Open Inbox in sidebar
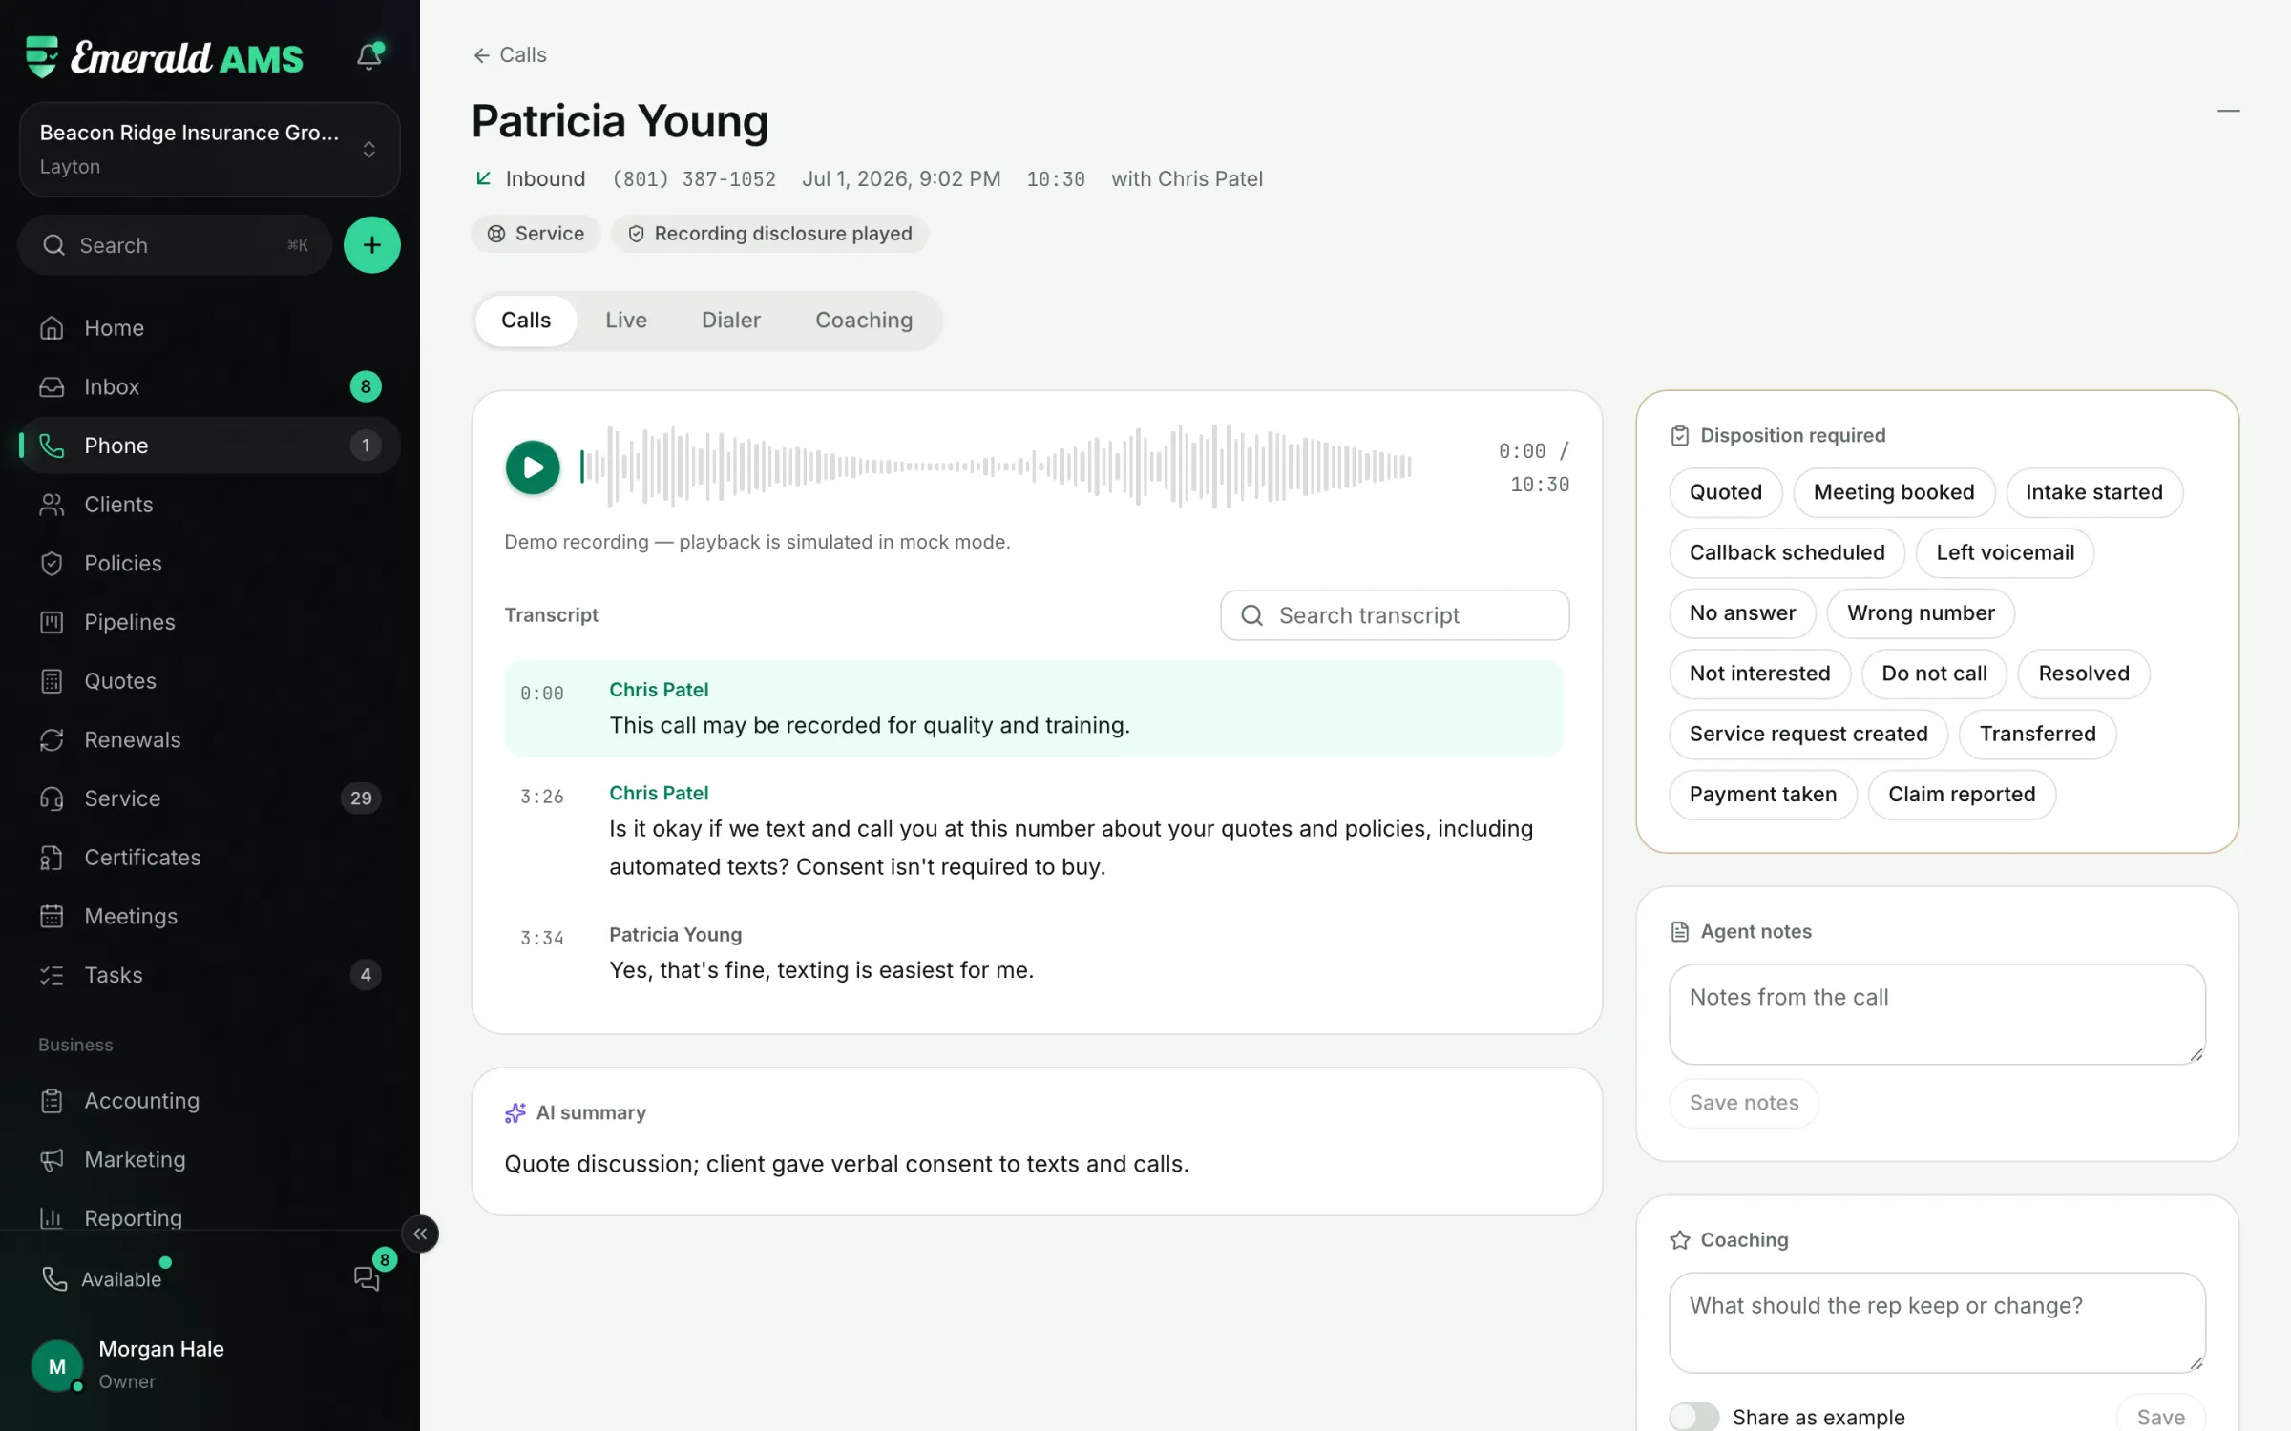The height and width of the screenshot is (1431, 2291). click(209, 386)
